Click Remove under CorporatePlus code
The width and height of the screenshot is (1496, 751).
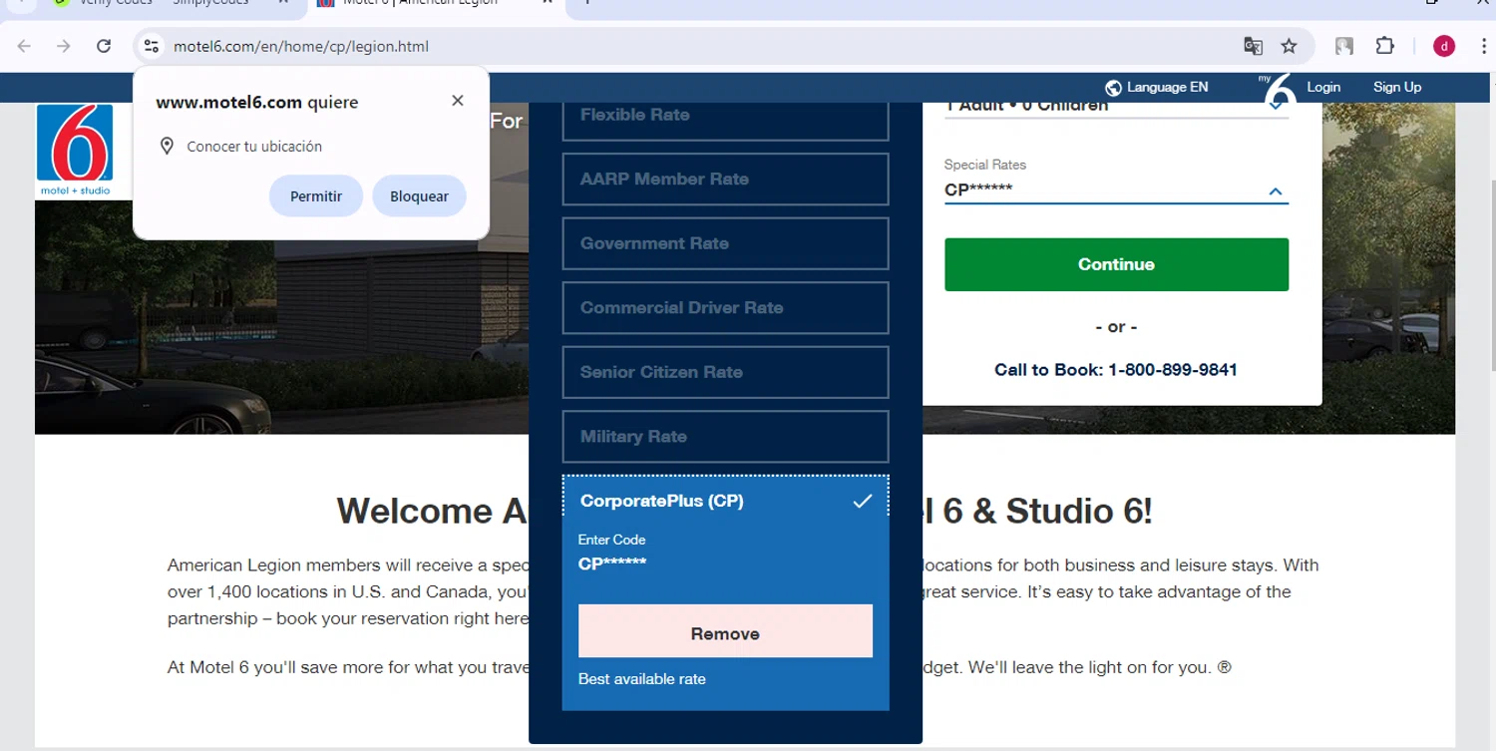(x=725, y=630)
